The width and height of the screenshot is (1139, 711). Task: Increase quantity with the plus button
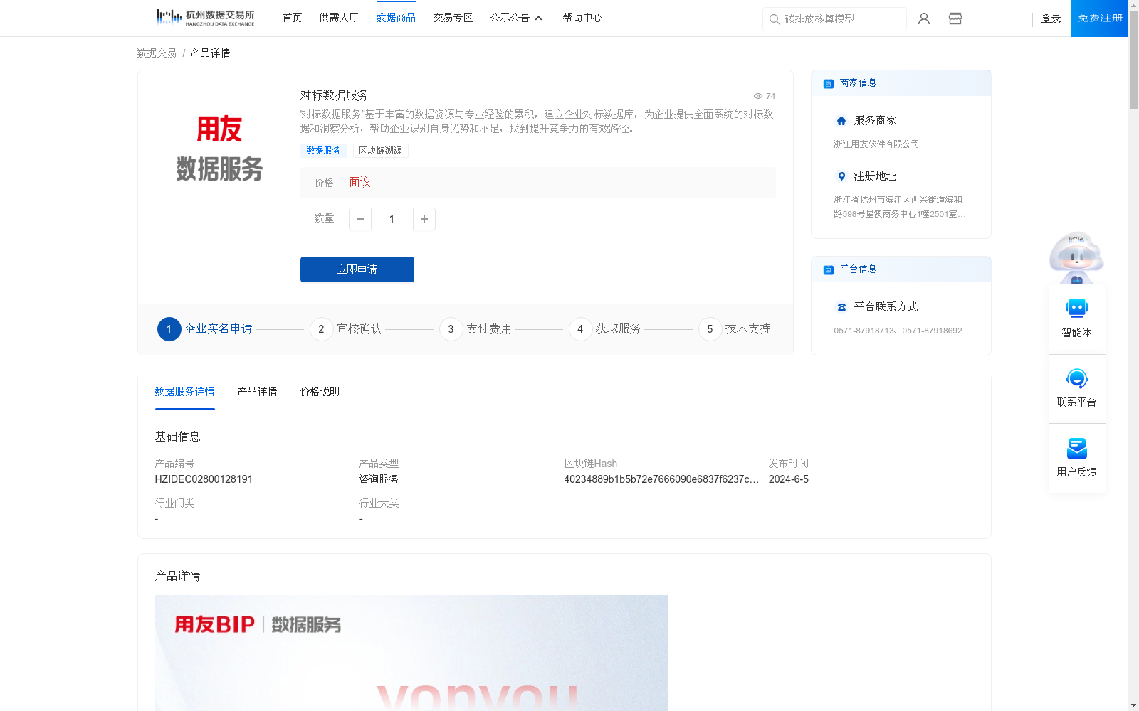(x=424, y=219)
